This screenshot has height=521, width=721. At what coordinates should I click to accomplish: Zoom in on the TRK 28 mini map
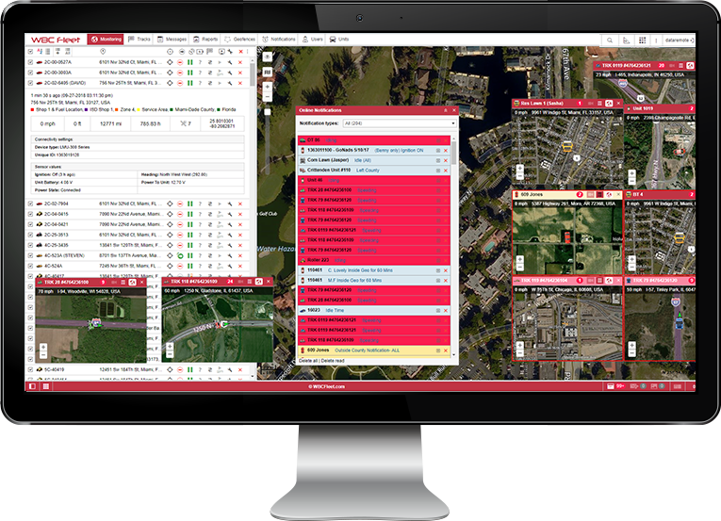[42, 348]
